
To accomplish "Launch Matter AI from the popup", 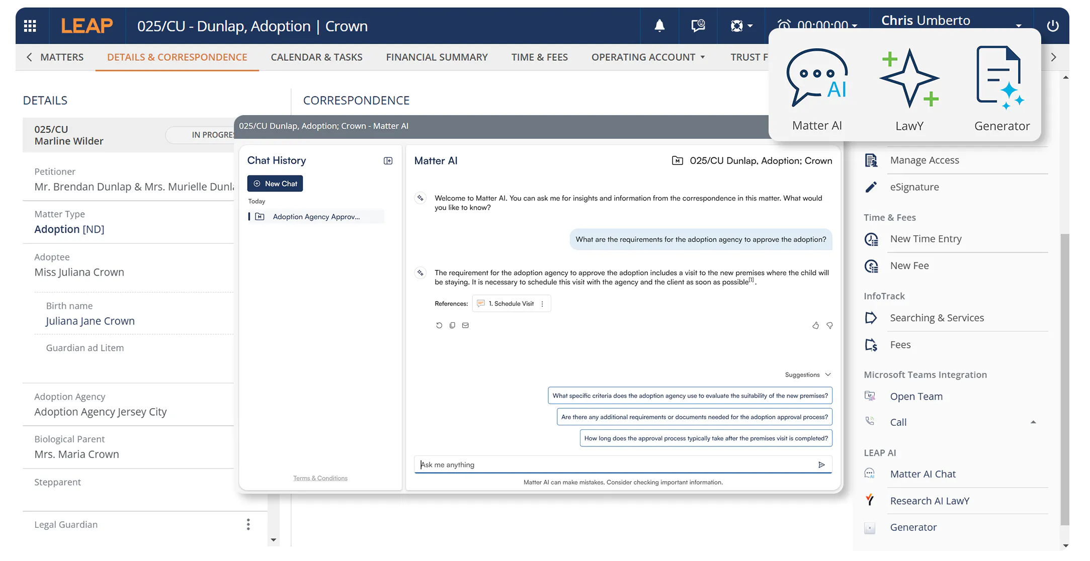I will [817, 89].
